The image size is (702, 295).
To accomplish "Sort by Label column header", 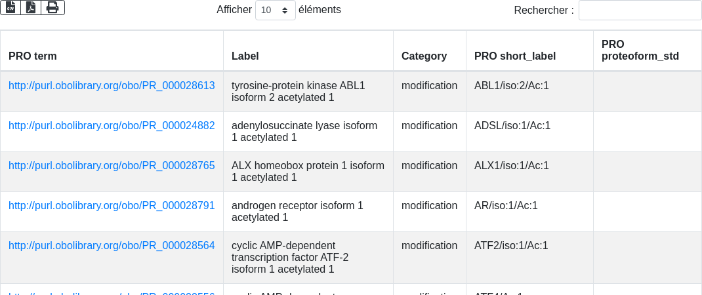I will [245, 56].
